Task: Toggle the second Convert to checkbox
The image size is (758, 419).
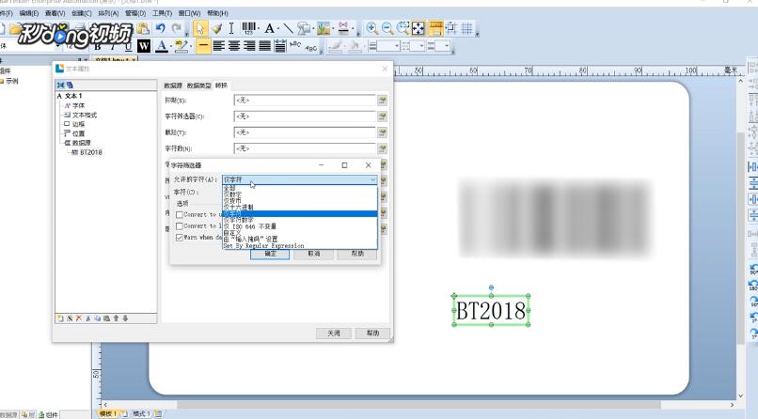Action: click(180, 225)
